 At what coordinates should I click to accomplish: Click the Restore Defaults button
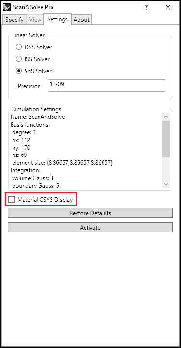(90, 213)
